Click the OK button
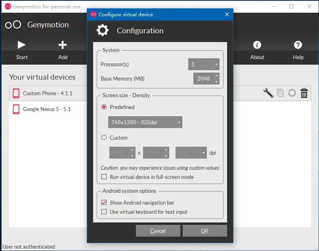The width and height of the screenshot is (319, 251). (204, 231)
